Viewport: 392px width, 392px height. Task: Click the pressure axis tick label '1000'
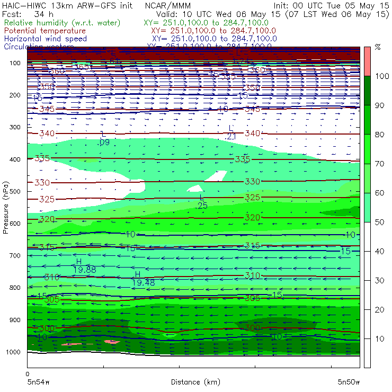[13, 352]
